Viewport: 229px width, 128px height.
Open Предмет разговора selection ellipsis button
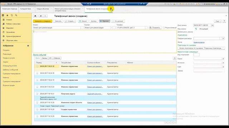pos(221,39)
